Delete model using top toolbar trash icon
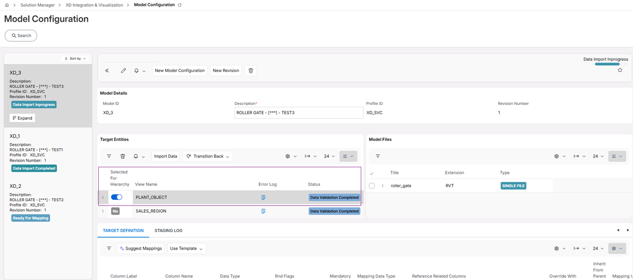 pyautogui.click(x=251, y=71)
